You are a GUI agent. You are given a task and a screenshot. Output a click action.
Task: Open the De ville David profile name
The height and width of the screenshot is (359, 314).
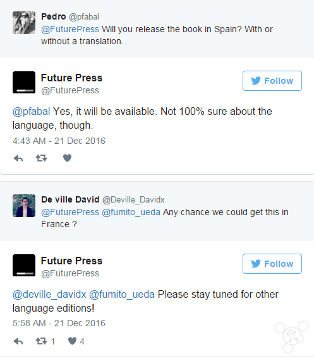(x=70, y=199)
